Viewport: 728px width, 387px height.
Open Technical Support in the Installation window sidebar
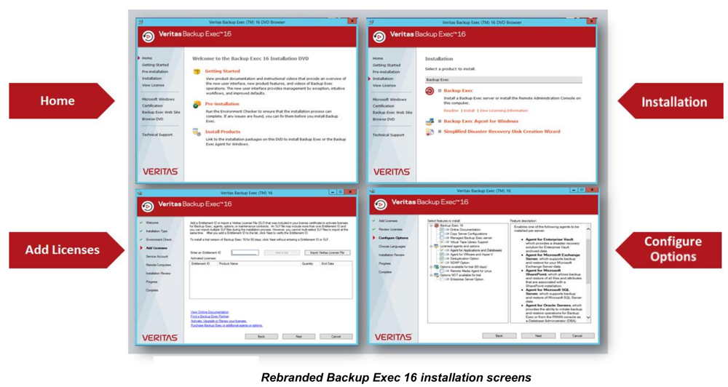tap(389, 135)
